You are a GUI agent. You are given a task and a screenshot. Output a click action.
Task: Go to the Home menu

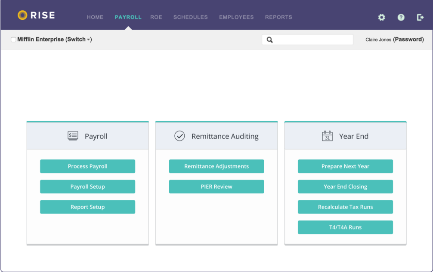coord(95,17)
